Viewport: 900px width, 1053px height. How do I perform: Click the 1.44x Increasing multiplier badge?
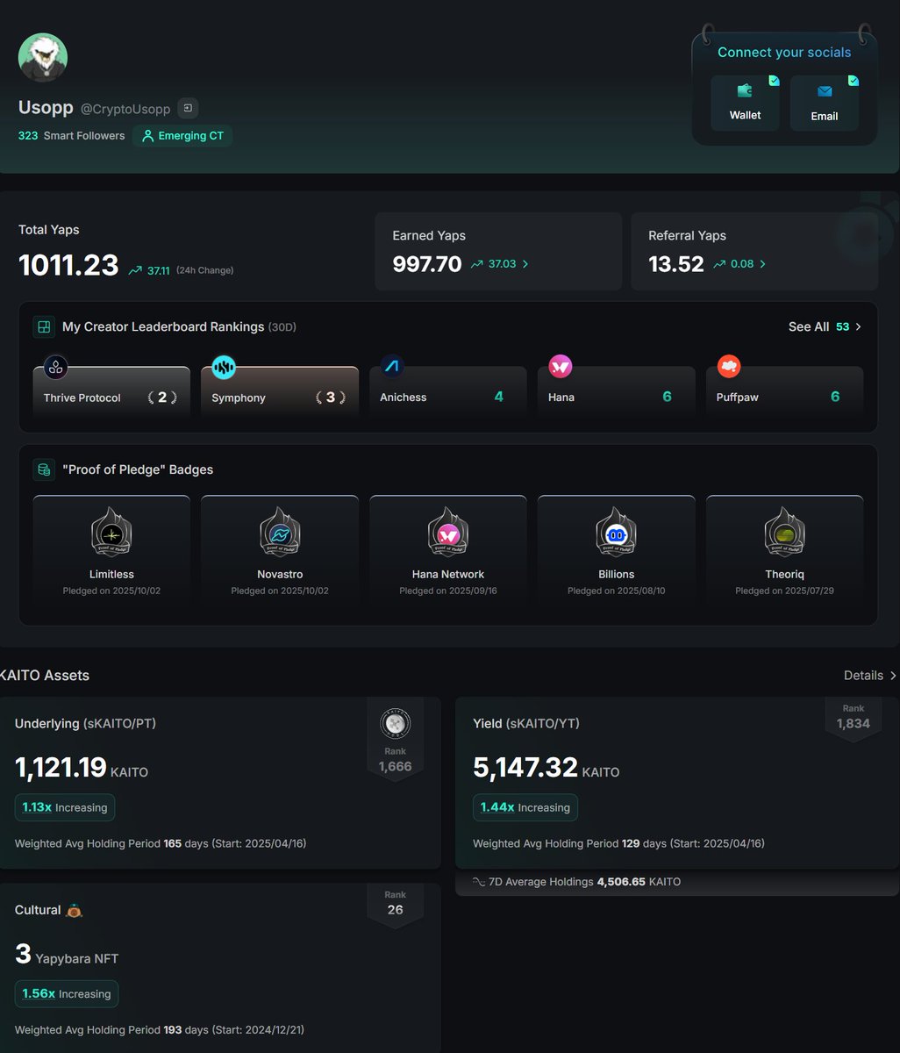525,807
